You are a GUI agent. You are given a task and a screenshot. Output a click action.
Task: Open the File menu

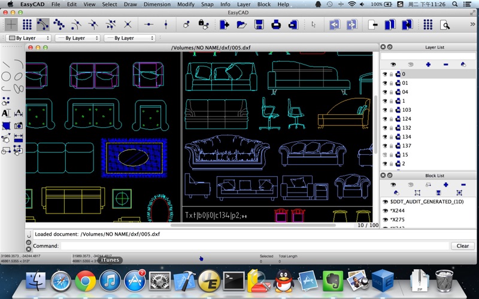[x=56, y=4]
